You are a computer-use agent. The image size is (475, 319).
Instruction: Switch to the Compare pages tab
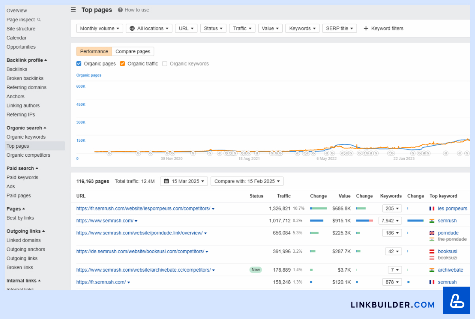(133, 51)
